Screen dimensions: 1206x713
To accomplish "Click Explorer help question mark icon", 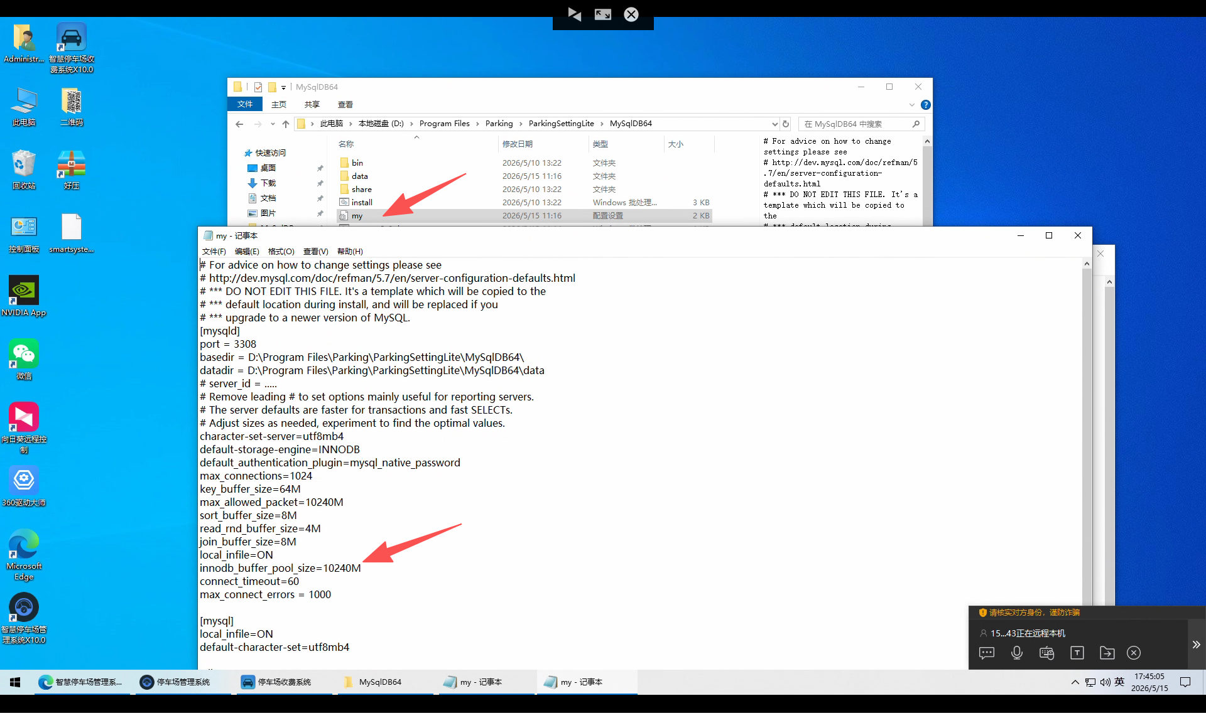I will (925, 105).
